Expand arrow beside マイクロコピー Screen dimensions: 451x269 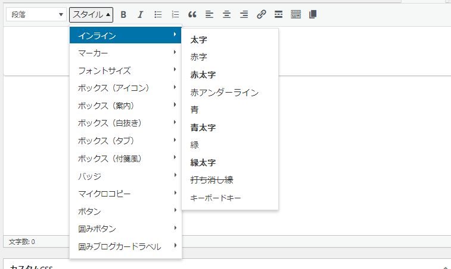[x=175, y=193]
